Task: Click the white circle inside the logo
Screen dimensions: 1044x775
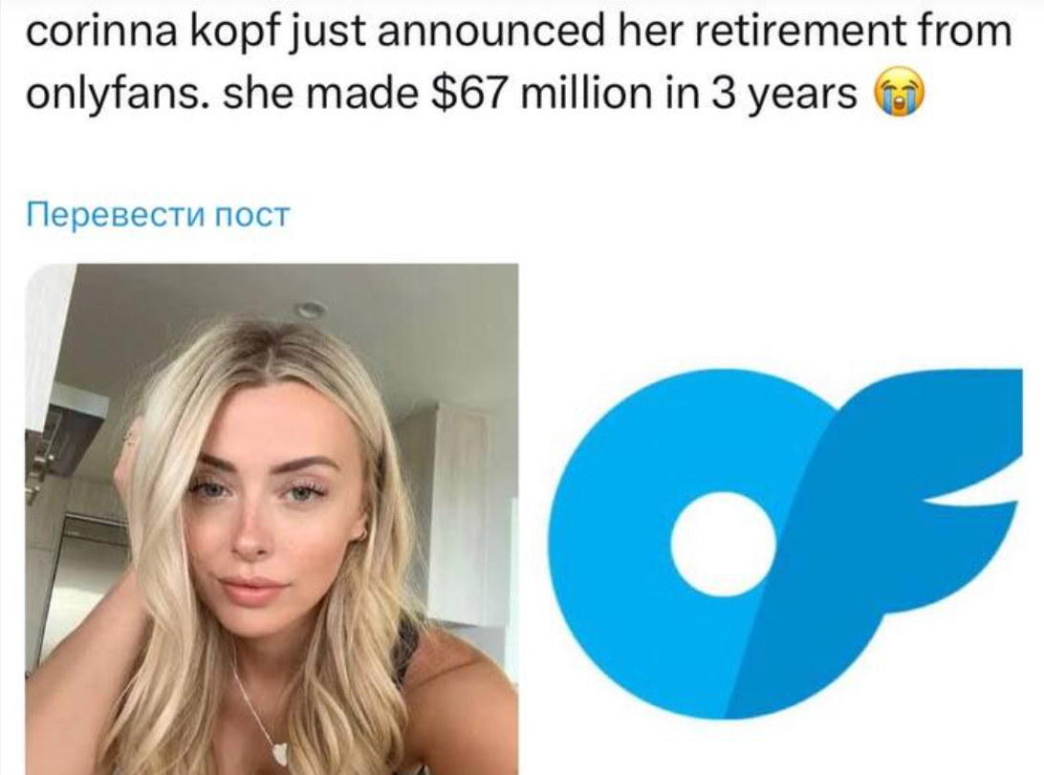Action: click(x=724, y=544)
